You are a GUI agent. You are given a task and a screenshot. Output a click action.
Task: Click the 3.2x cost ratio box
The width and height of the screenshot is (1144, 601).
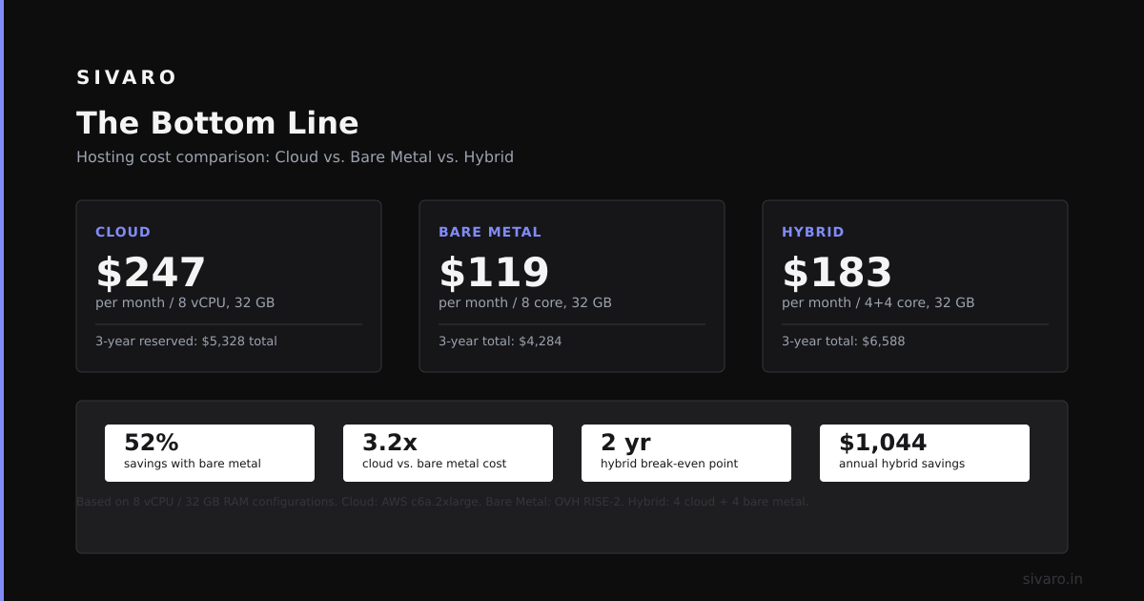(x=448, y=453)
